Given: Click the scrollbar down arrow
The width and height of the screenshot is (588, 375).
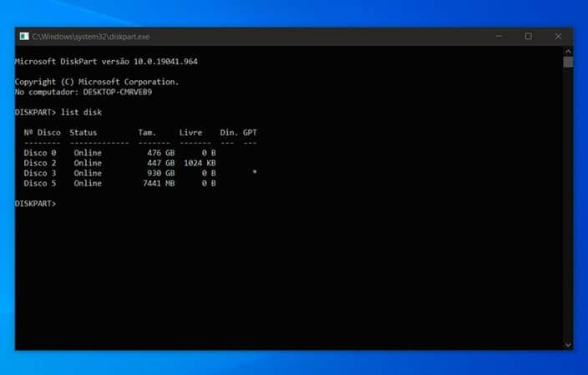Looking at the screenshot, I should [568, 345].
